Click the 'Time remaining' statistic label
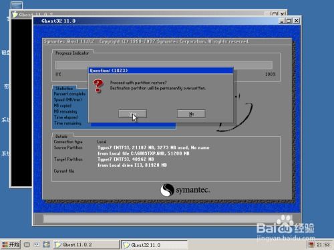Image resolution: width=334 pixels, height=250 pixels. [x=67, y=123]
